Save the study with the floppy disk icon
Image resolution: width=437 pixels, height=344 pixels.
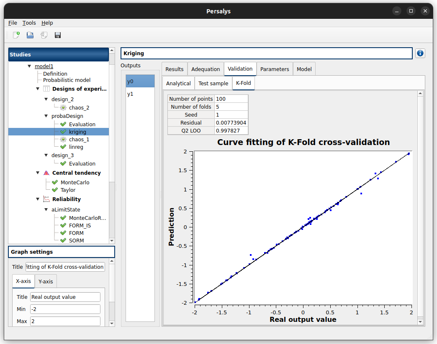[x=57, y=35]
